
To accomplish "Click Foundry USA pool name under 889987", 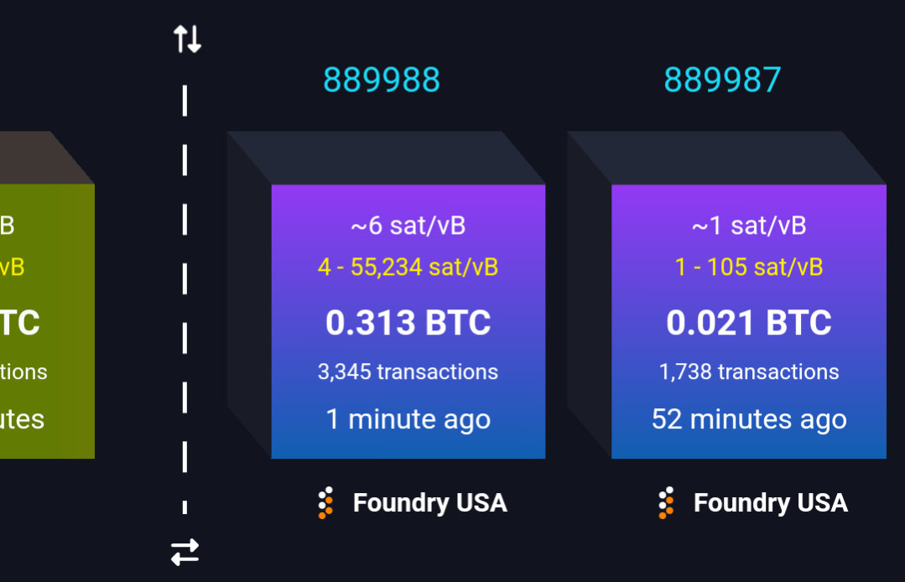I will [x=771, y=503].
